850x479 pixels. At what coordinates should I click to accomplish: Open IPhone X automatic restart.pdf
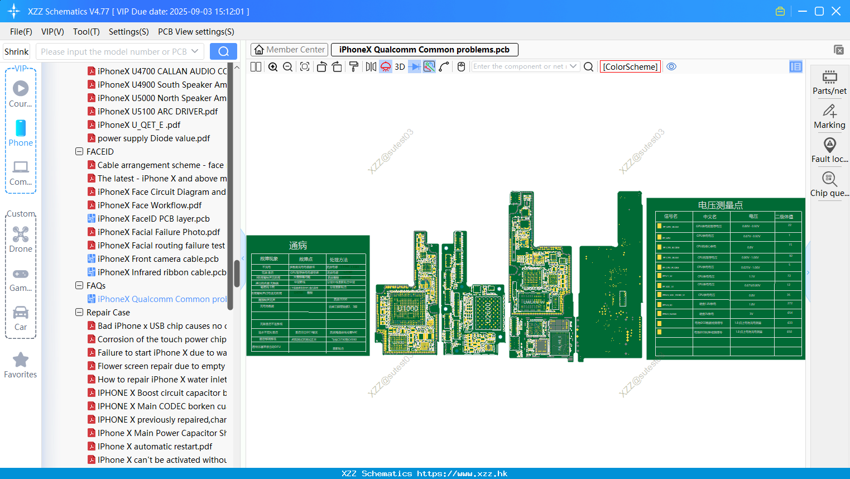pos(155,446)
